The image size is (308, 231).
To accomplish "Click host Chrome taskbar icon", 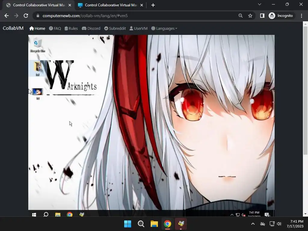I will pos(168,224).
